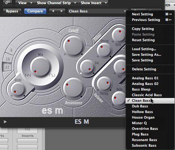Image resolution: width=175 pixels, height=150 pixels.
Task: Click the Volume Velo knob
Action: (x=119, y=99)
